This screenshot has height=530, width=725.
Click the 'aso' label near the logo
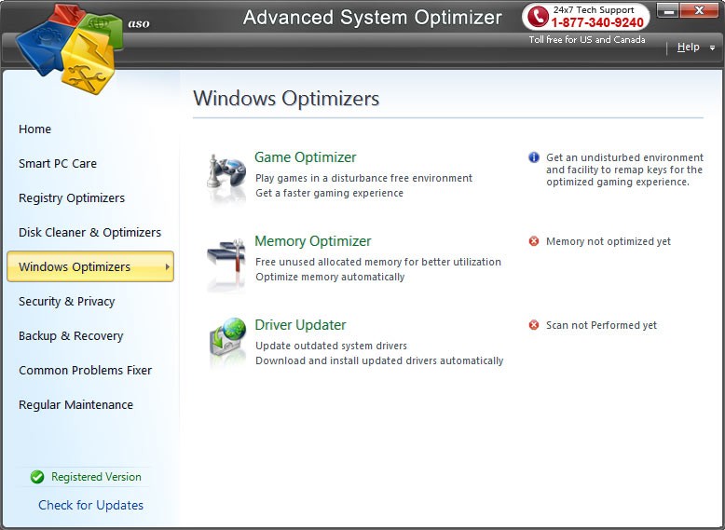[x=139, y=23]
